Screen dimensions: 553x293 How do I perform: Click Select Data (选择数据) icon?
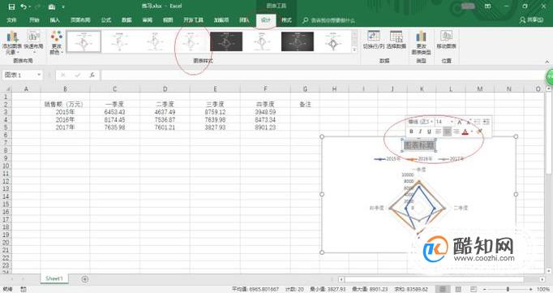[x=396, y=40]
